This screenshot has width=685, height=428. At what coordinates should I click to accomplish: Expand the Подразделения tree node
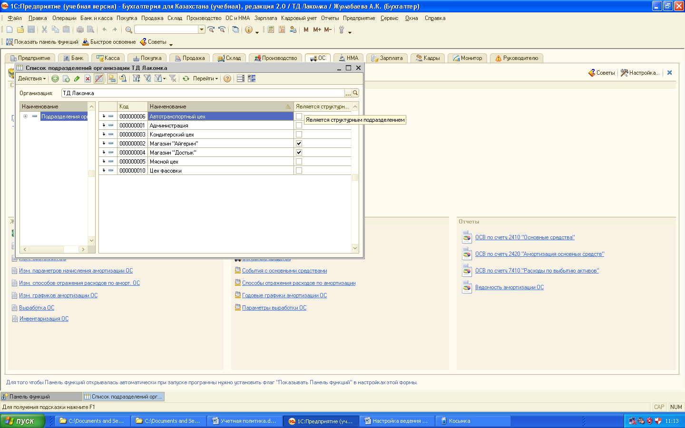[x=25, y=116]
